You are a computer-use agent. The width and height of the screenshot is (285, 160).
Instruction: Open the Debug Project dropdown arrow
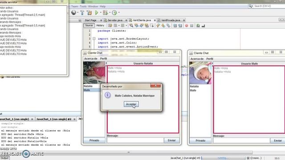(x=110, y=12)
